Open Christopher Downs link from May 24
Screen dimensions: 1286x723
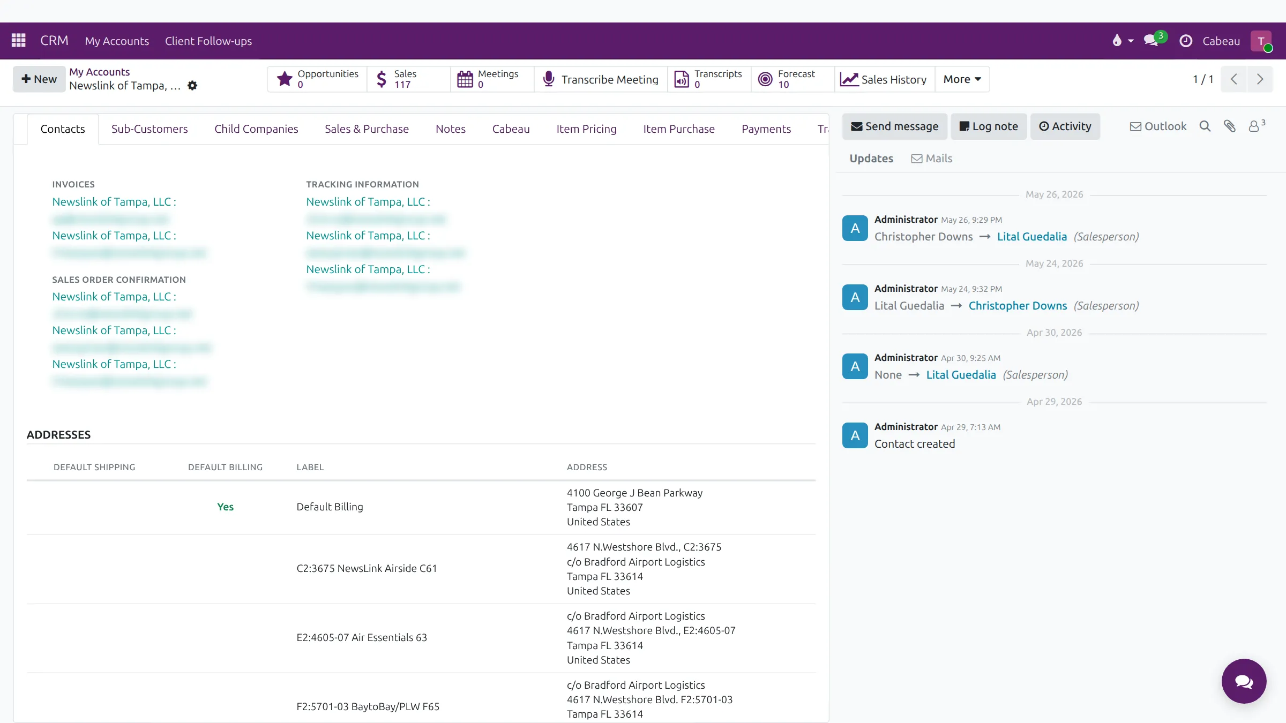1018,306
